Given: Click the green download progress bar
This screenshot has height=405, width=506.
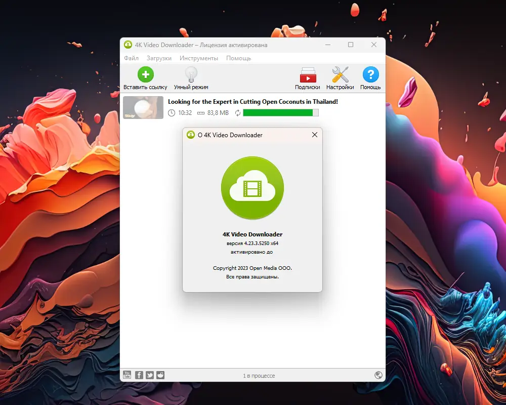Looking at the screenshot, I should point(281,113).
